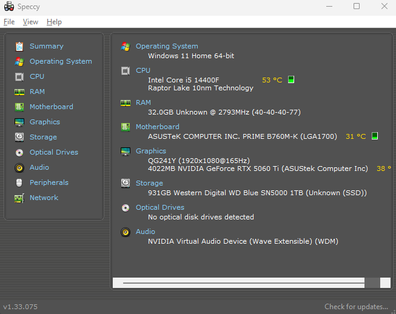
Task: Select RAM in the sidebar
Action: coord(38,92)
